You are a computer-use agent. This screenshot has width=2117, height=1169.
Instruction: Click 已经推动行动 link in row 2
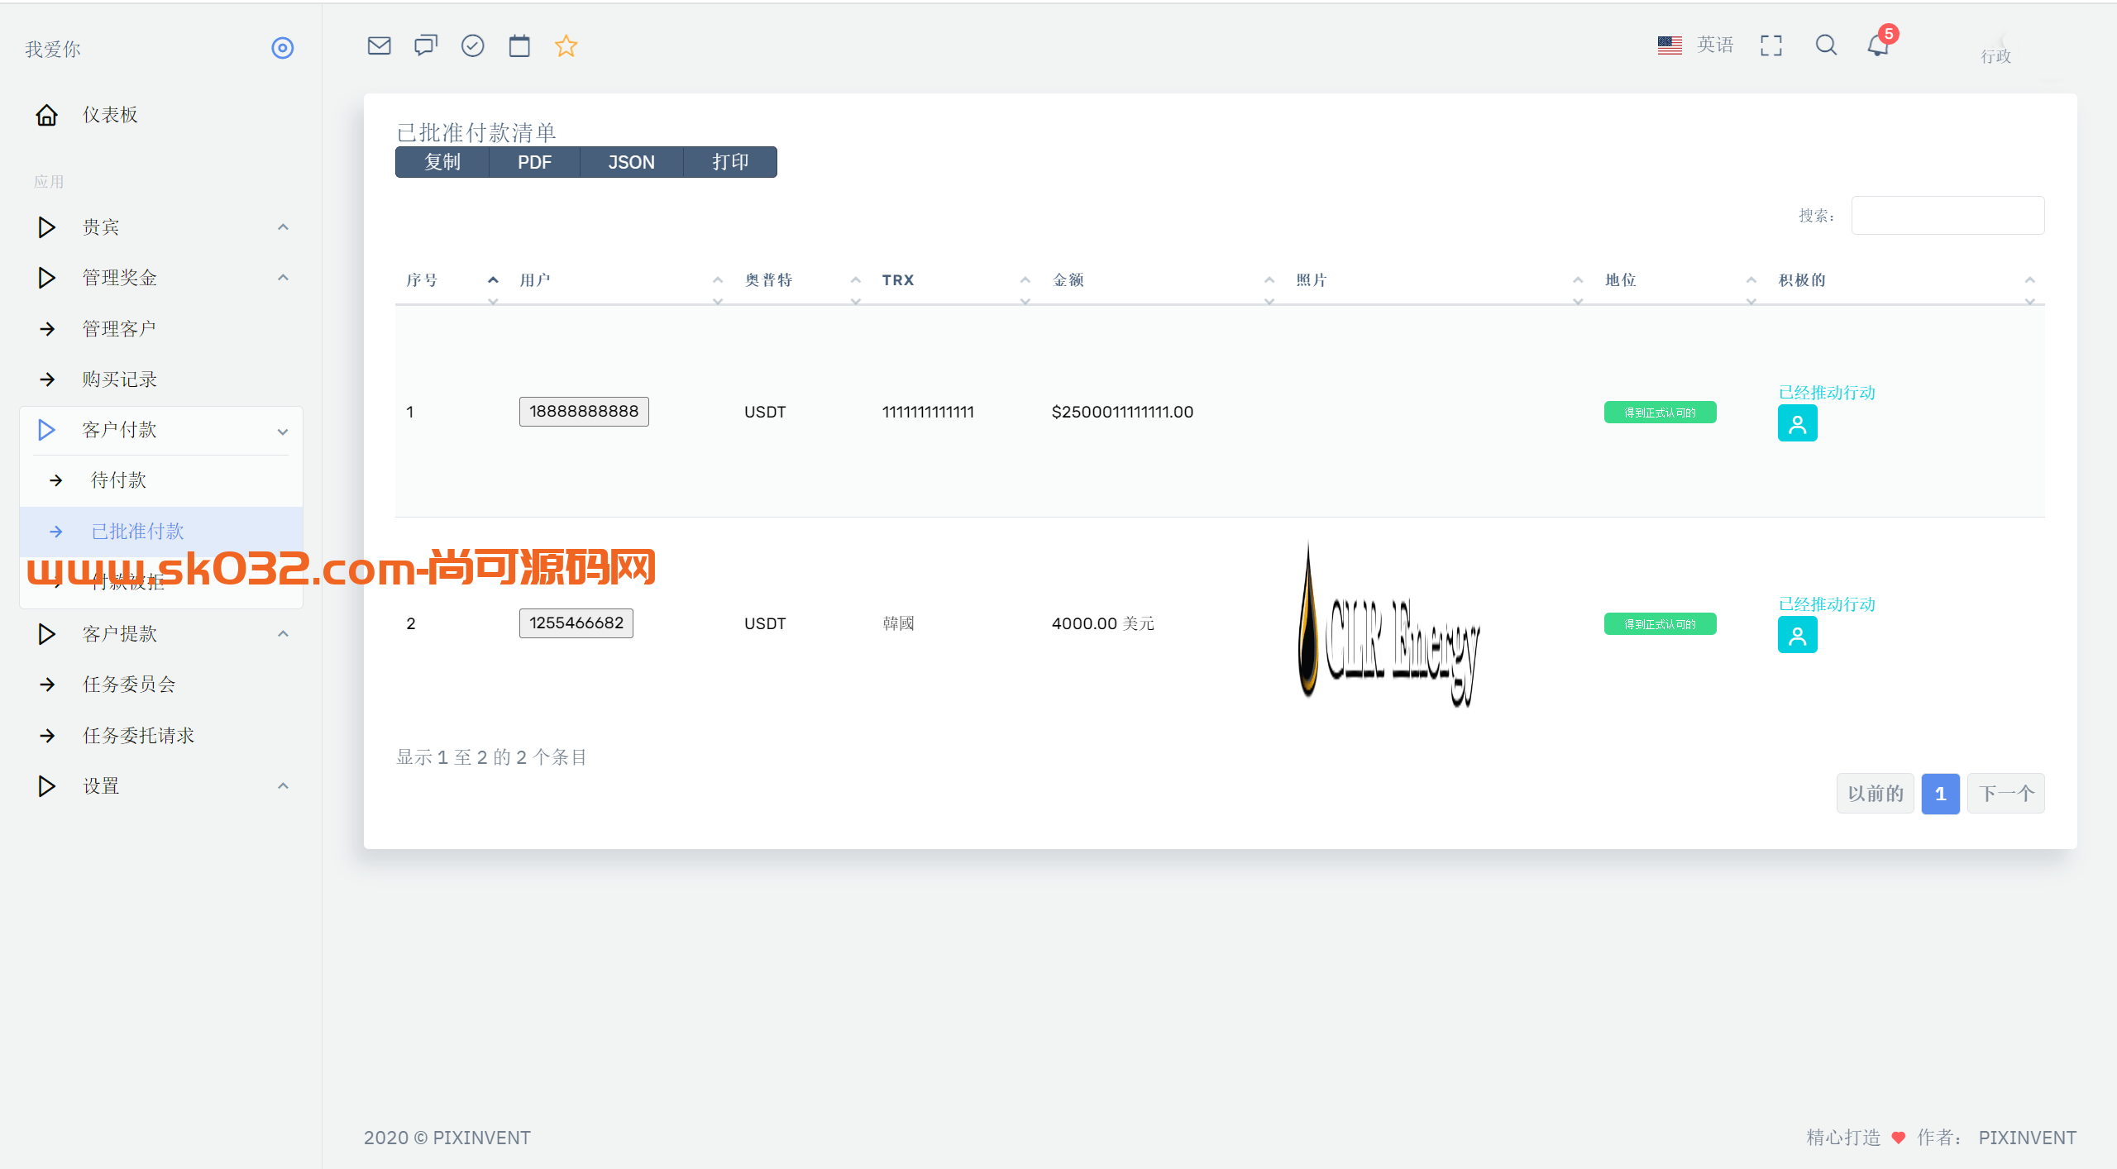pos(1827,604)
